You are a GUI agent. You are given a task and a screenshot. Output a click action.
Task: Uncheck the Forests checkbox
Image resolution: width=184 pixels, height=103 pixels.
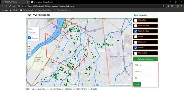[x=136, y=48]
